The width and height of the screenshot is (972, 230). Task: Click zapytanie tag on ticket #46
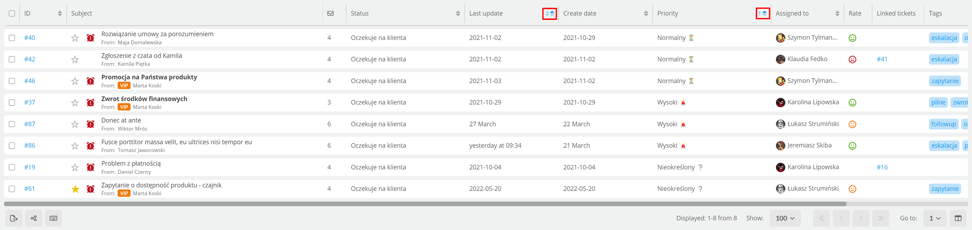point(945,81)
